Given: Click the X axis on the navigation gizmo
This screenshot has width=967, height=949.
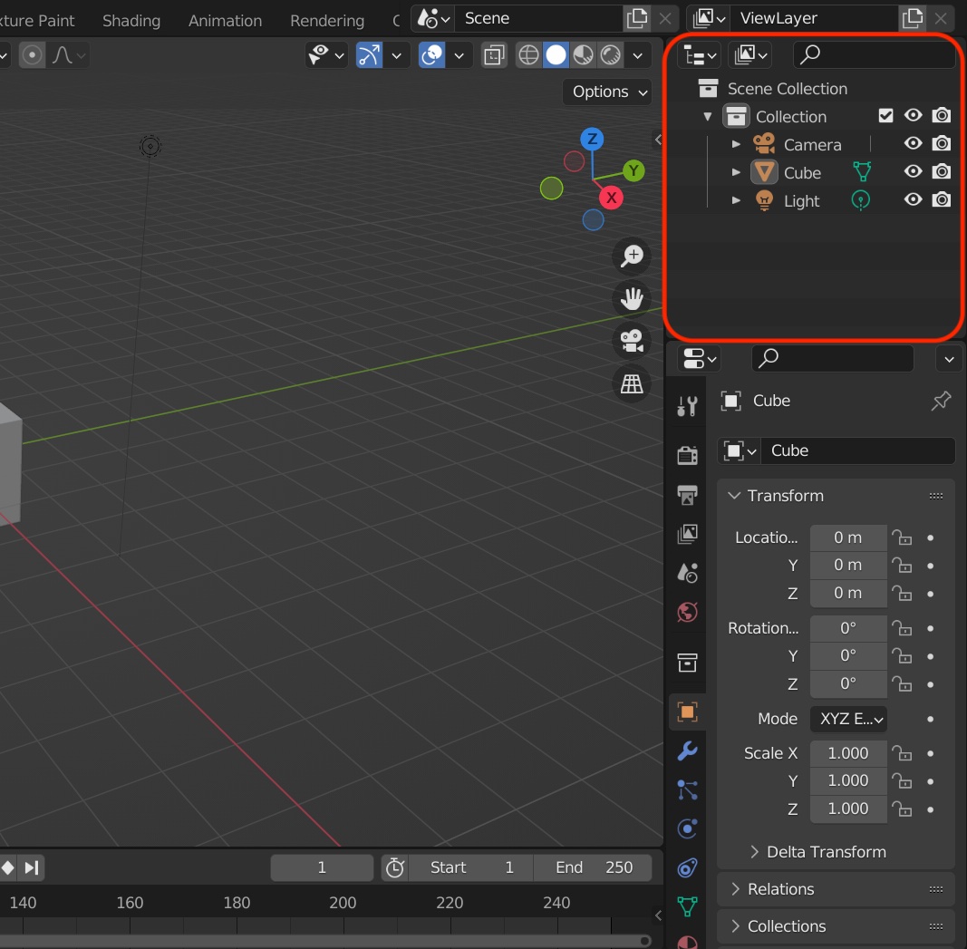Looking at the screenshot, I should click(611, 198).
